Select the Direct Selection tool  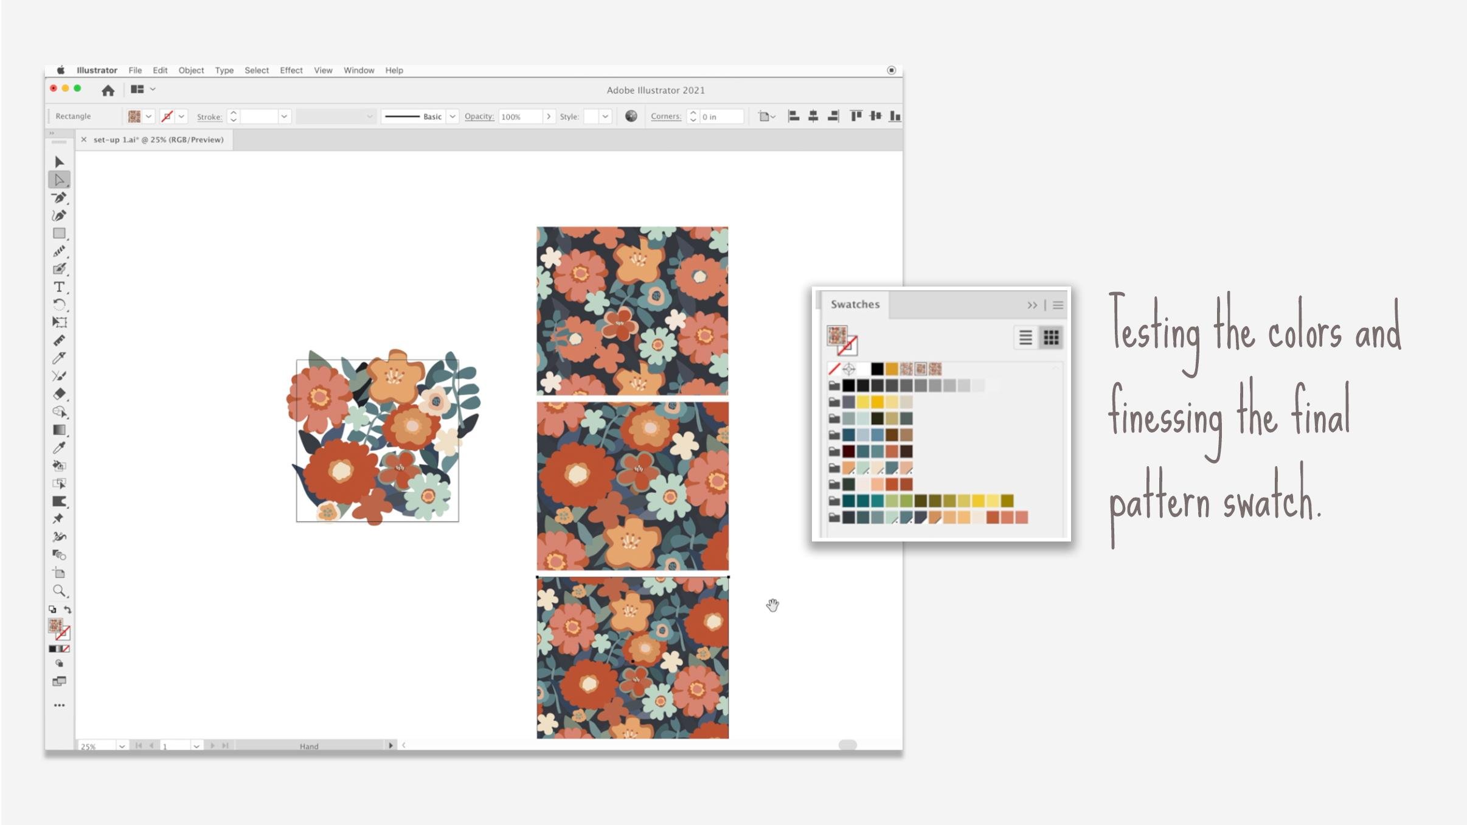tap(59, 179)
